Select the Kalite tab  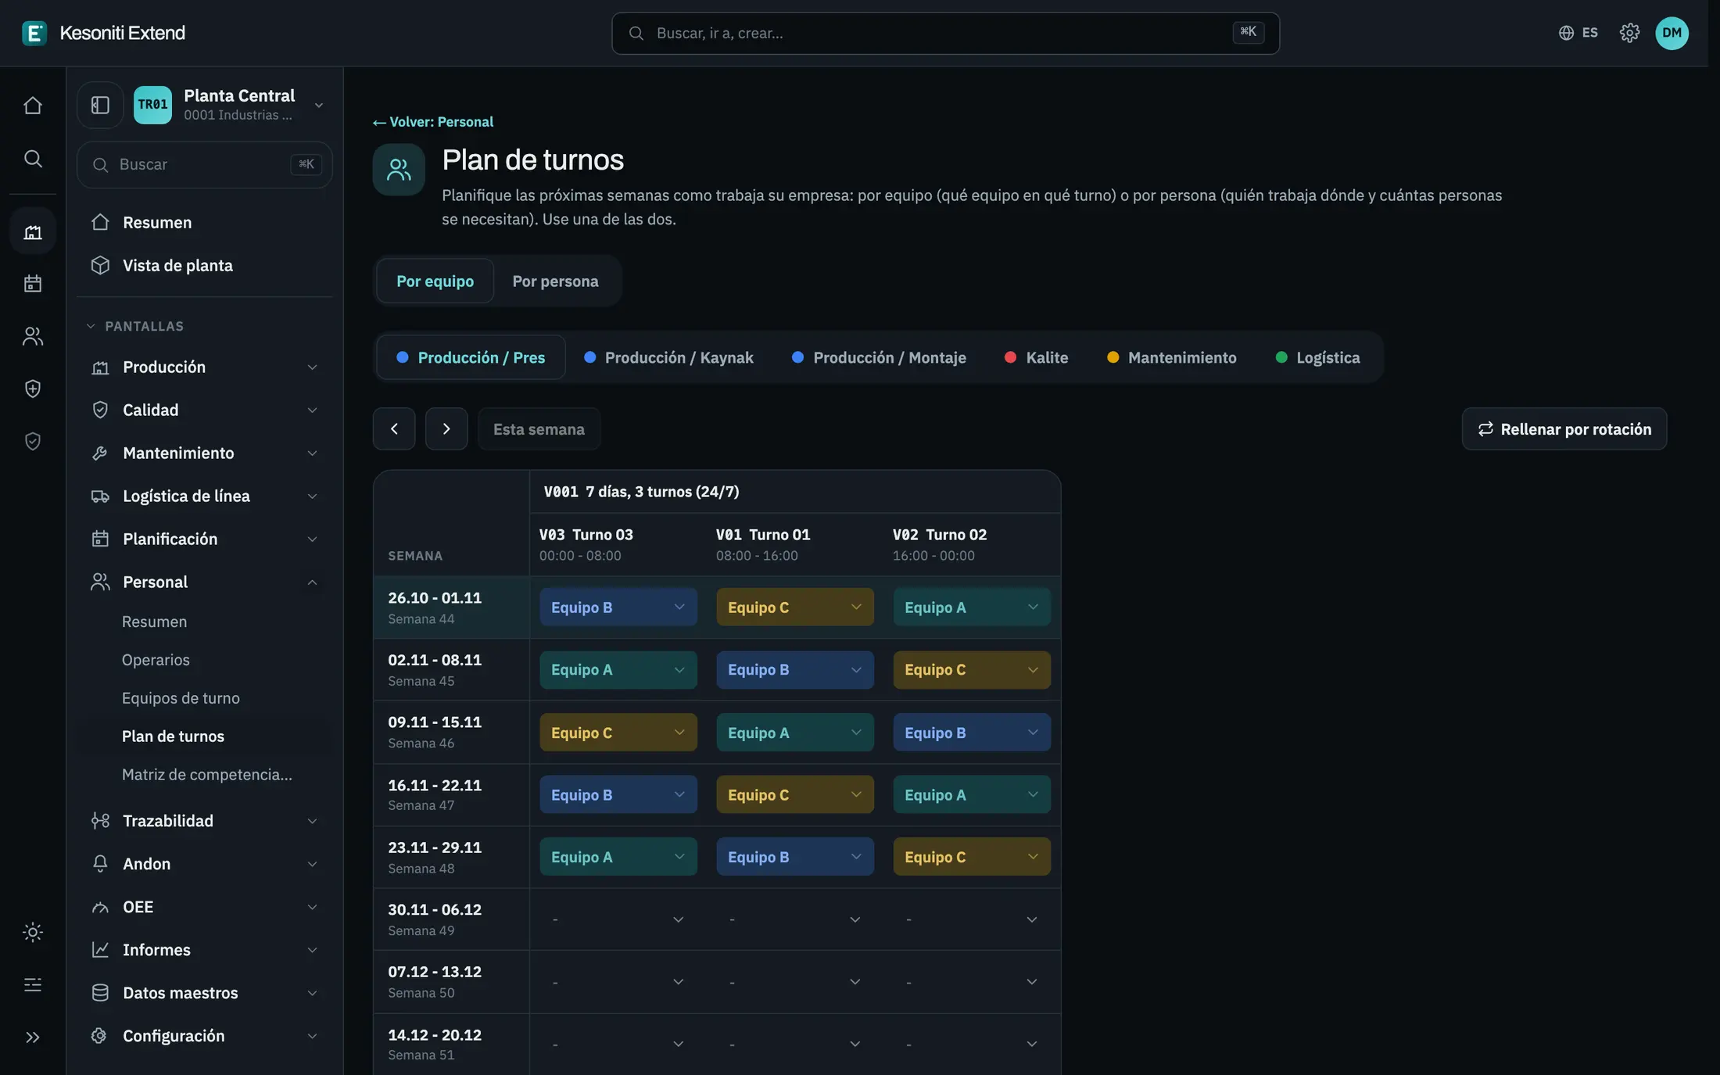click(1036, 357)
